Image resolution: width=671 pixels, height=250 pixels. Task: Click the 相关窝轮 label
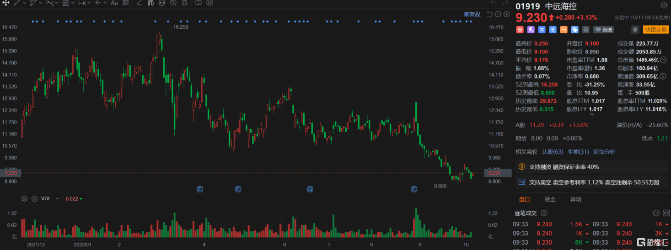click(527, 152)
